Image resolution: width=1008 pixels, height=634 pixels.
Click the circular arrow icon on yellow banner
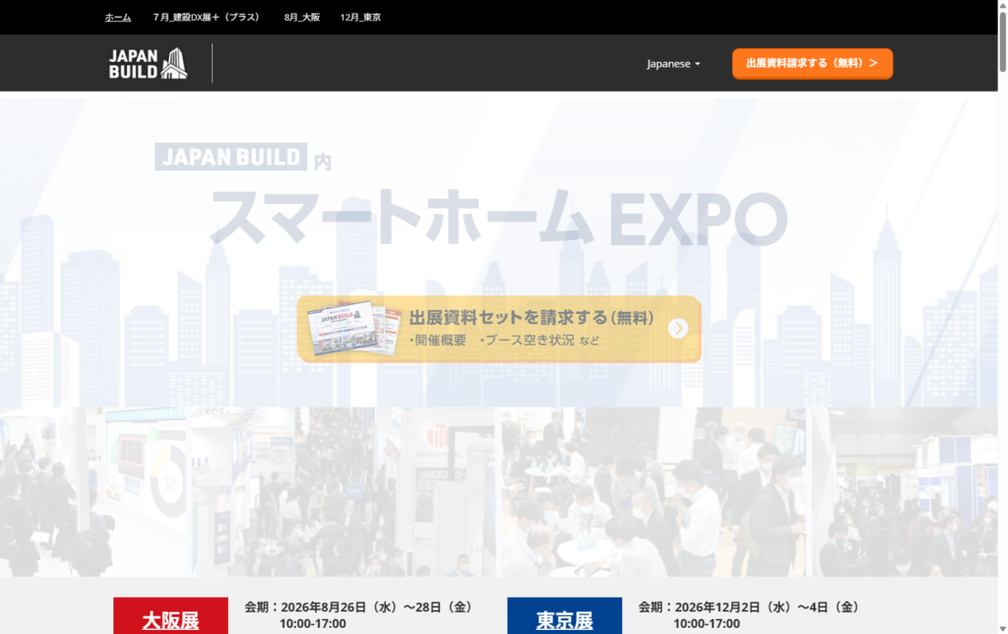678,329
